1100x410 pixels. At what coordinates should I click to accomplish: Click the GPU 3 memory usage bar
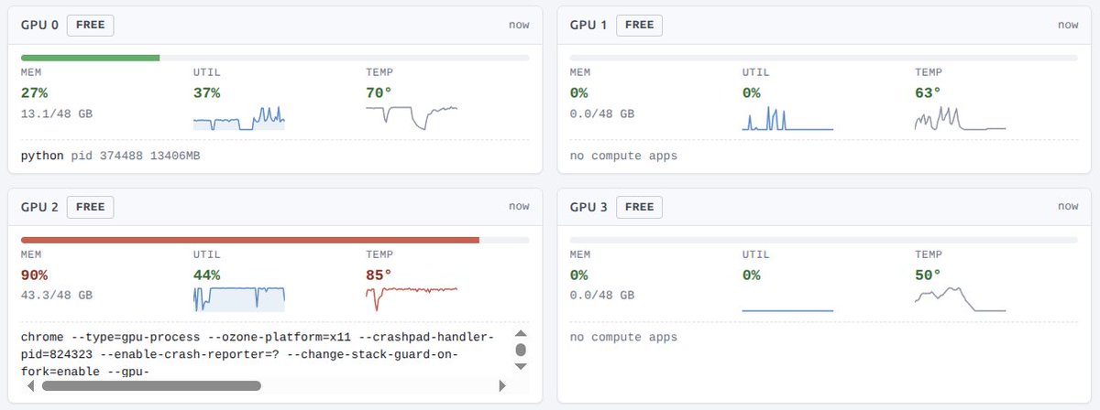coord(823,240)
